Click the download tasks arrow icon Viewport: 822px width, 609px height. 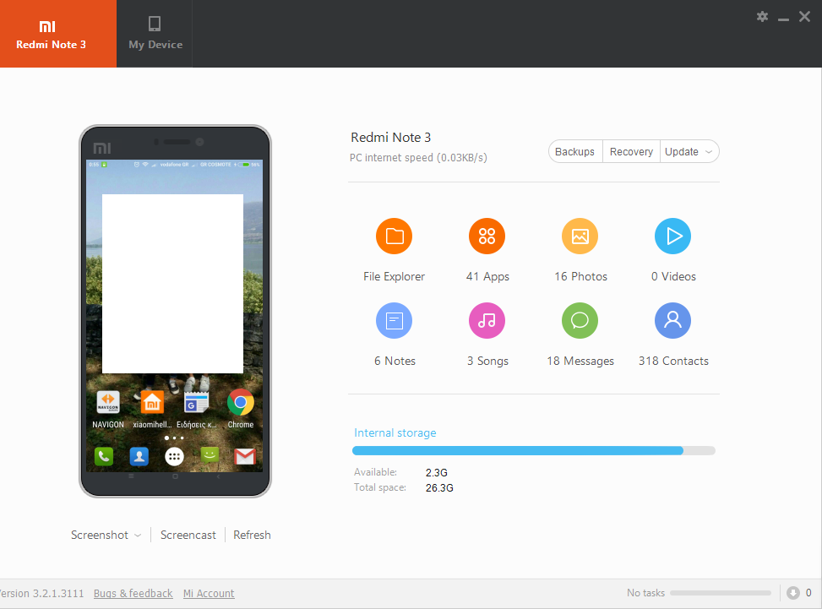pos(793,593)
